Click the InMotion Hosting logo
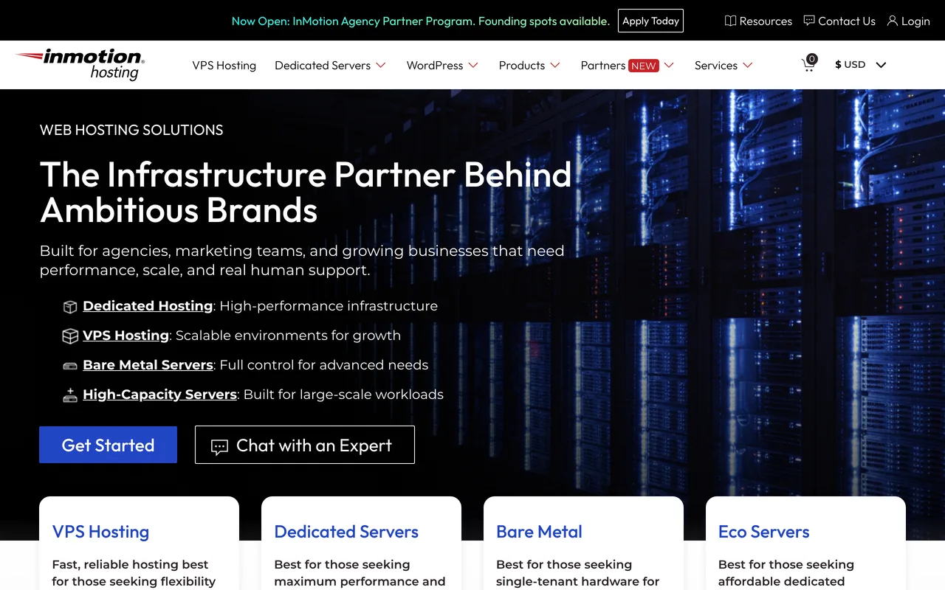Image resolution: width=945 pixels, height=590 pixels. 80,64
